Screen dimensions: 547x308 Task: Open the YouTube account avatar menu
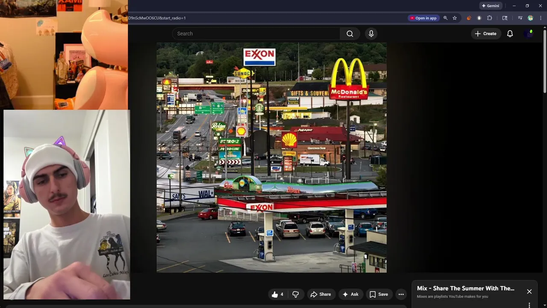528,34
